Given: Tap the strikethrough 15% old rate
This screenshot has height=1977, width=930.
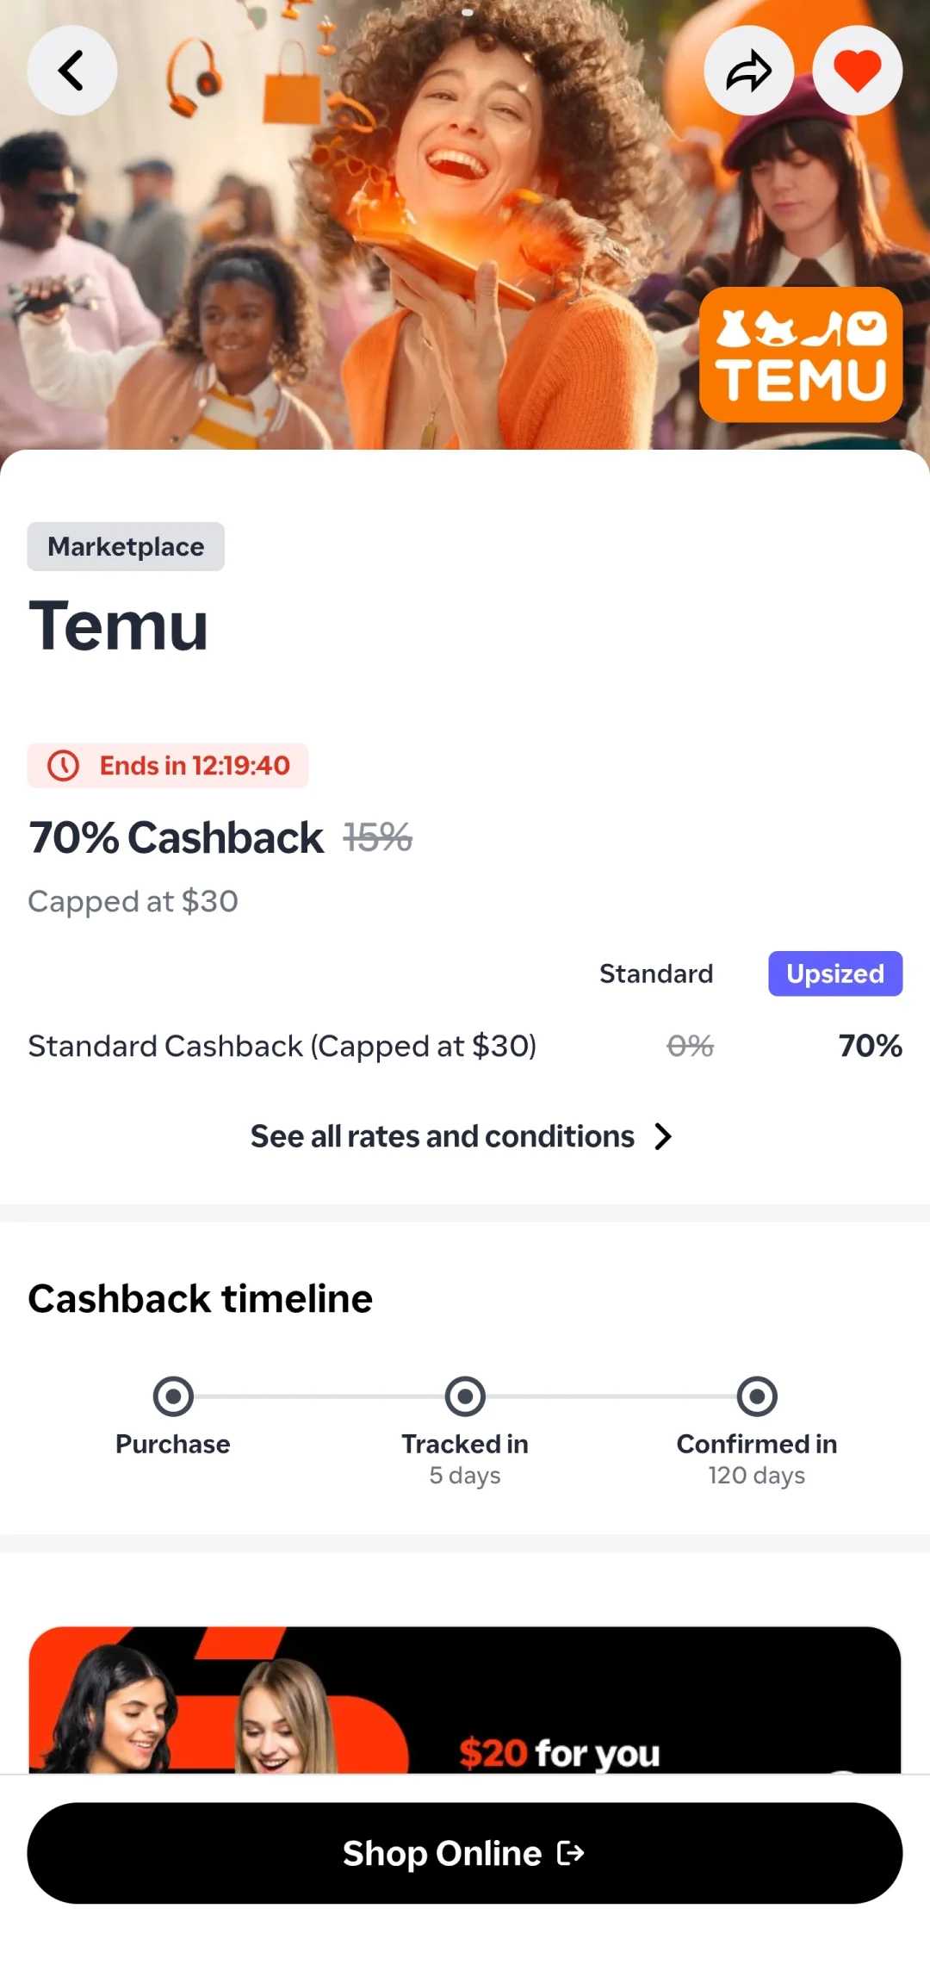Looking at the screenshot, I should pos(377,837).
